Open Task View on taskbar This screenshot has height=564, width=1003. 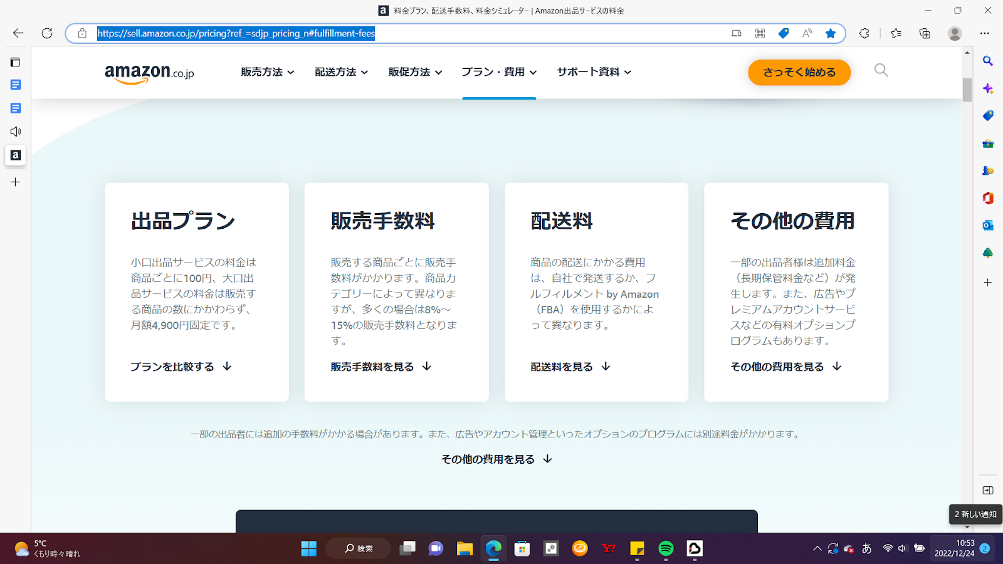[407, 548]
